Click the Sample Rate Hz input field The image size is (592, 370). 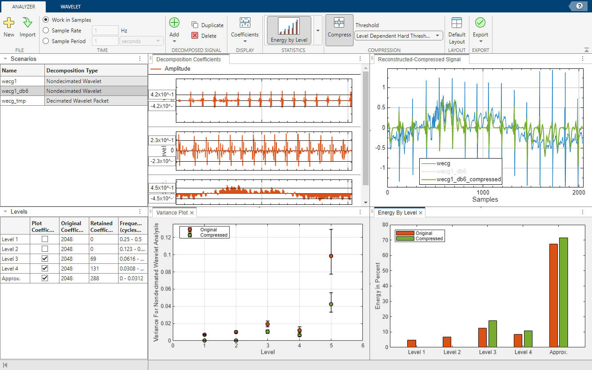105,30
